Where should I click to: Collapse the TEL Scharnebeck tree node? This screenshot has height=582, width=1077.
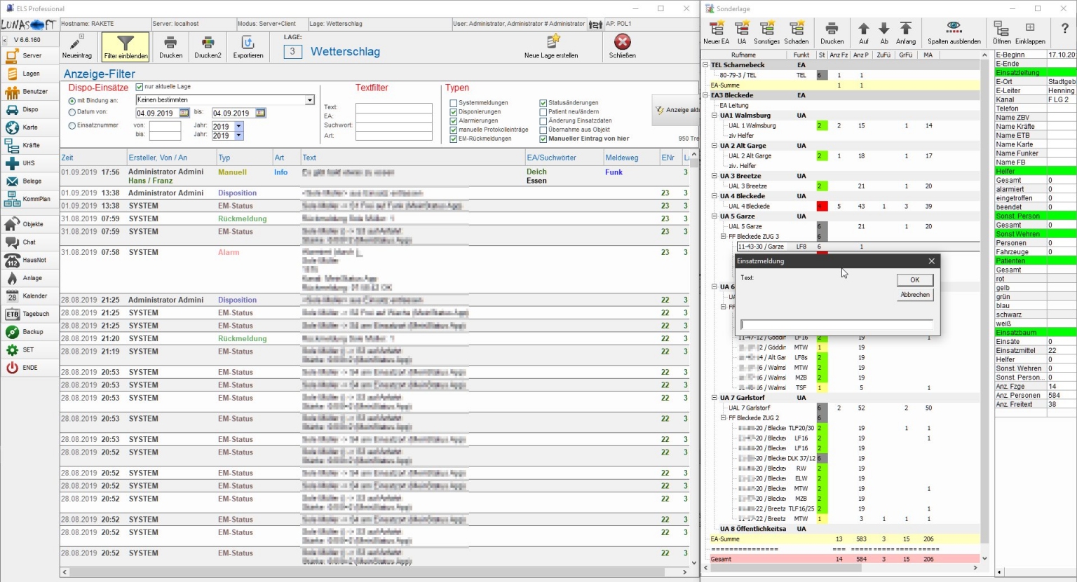coord(706,65)
